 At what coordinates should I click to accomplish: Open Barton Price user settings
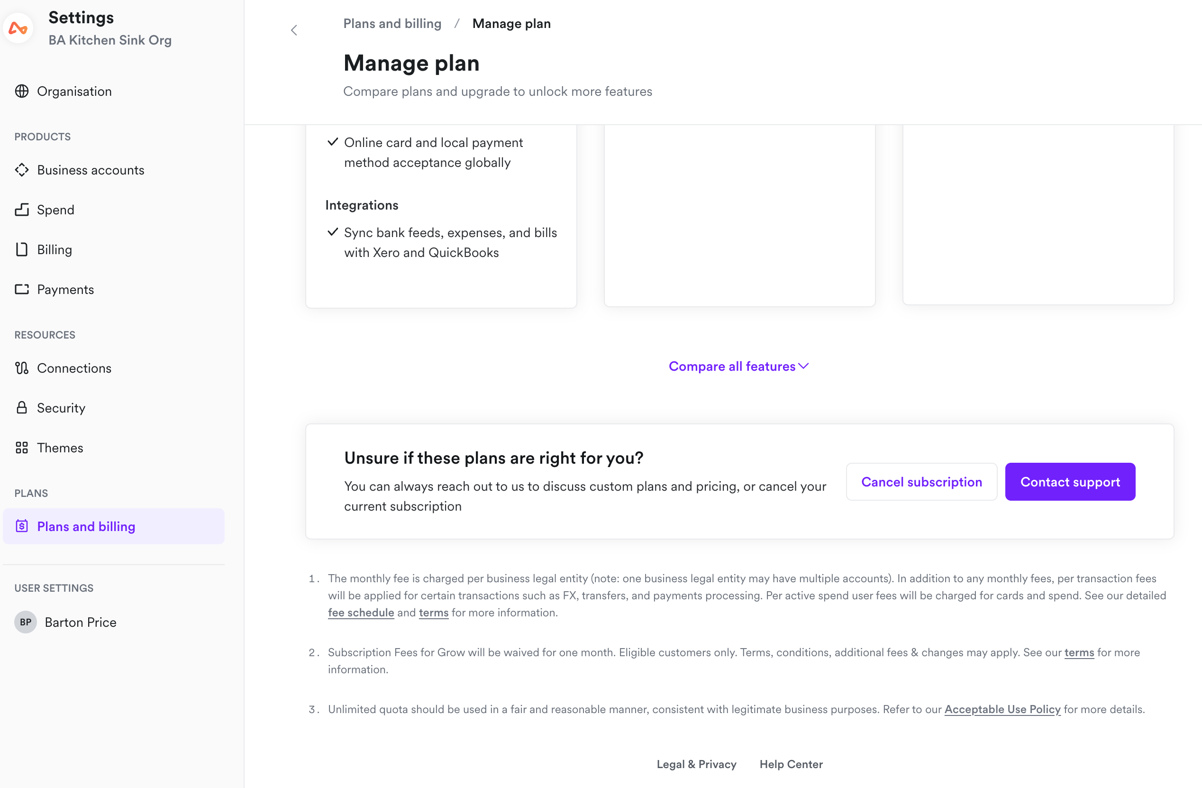(66, 622)
